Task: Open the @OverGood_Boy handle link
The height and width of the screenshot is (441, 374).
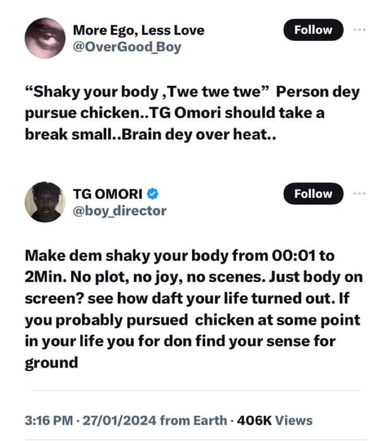Action: click(x=127, y=47)
